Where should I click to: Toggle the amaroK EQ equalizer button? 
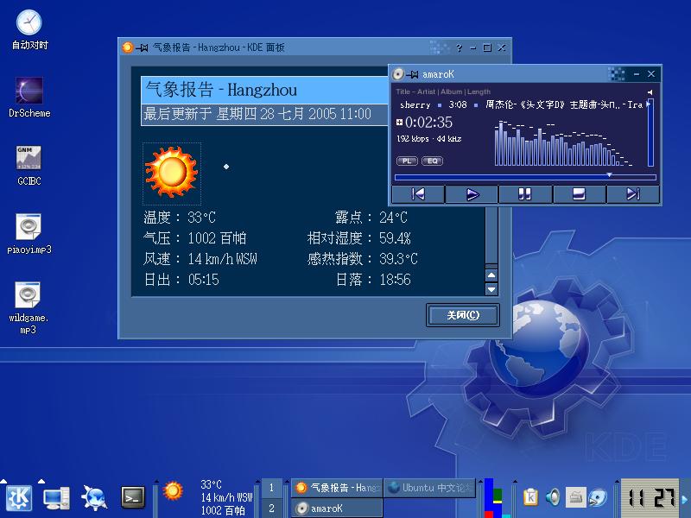[x=433, y=161]
